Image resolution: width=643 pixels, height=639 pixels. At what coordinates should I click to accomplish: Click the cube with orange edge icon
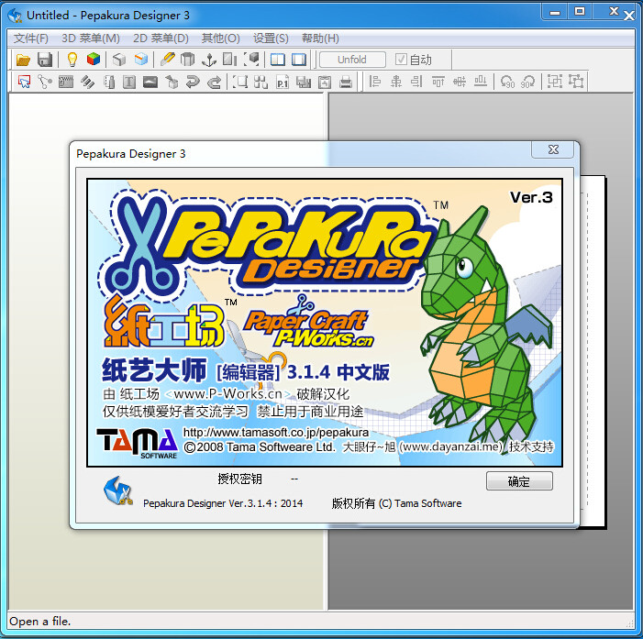tap(141, 60)
